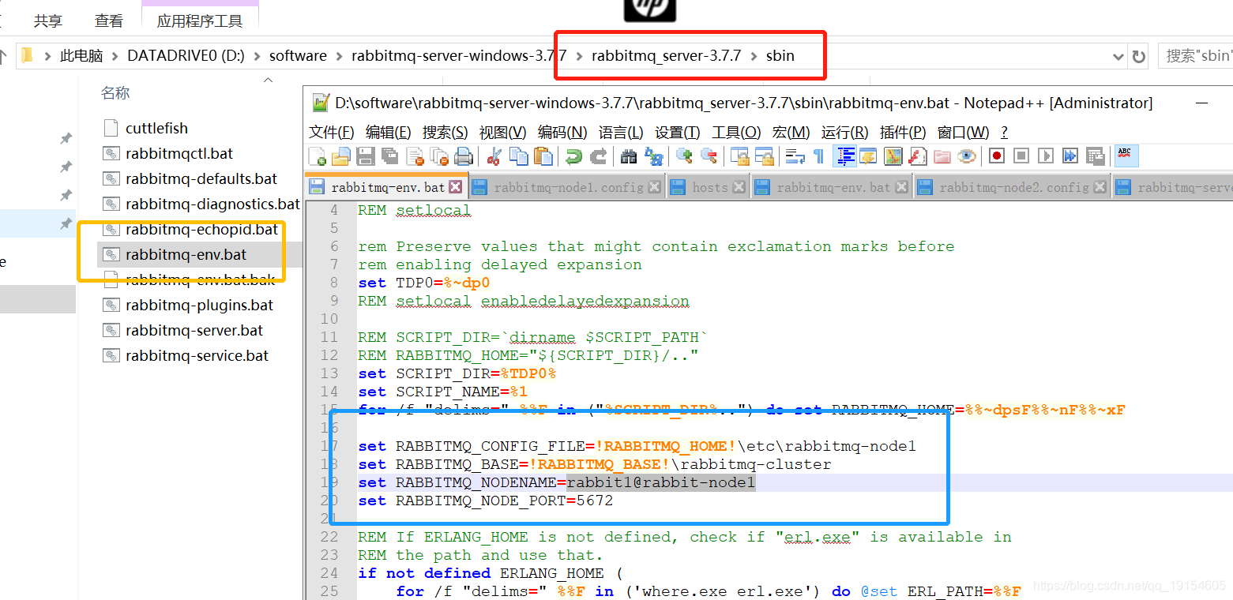This screenshot has height=600, width=1233.
Task: Create a new file in Notepad++ toolbar
Action: (318, 156)
